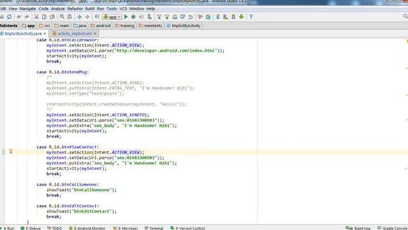This screenshot has width=408, height=230.
Task: Open the Project Structure icon
Action: pos(208,17)
